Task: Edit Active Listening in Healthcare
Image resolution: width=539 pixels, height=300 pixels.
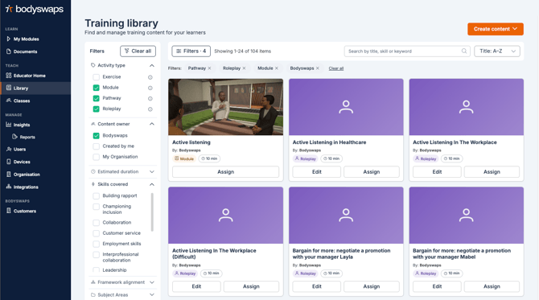Action: 317,172
